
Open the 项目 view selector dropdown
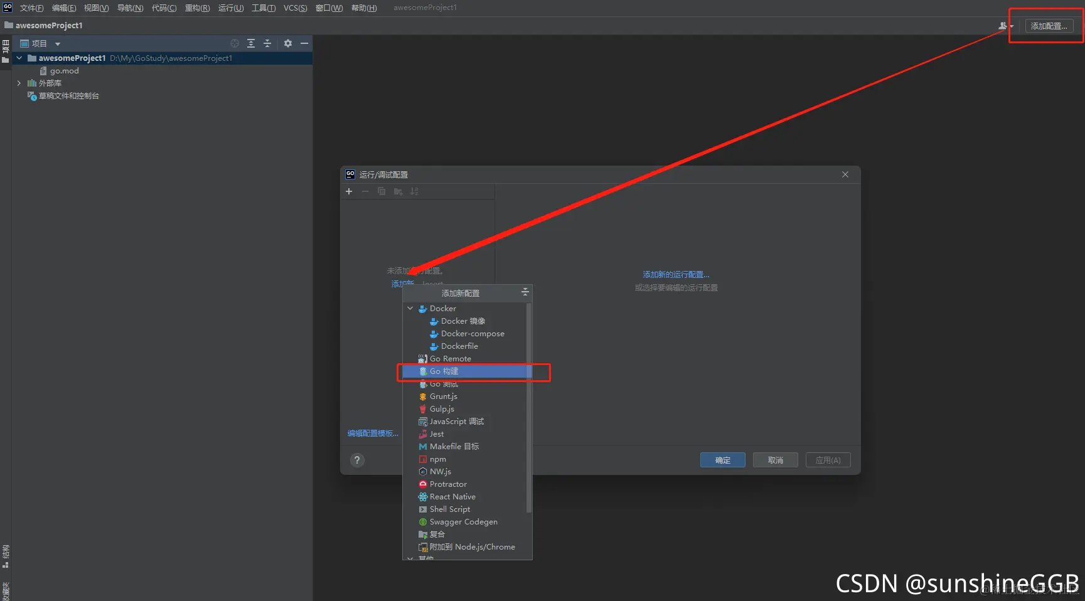tap(41, 43)
